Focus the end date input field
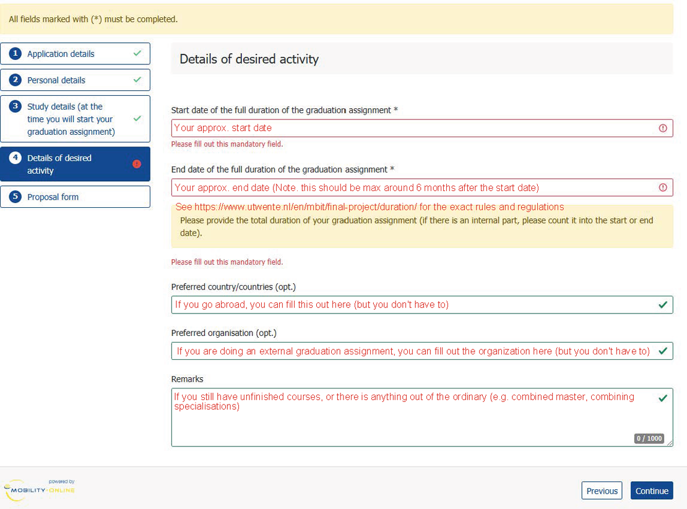 pyautogui.click(x=422, y=188)
